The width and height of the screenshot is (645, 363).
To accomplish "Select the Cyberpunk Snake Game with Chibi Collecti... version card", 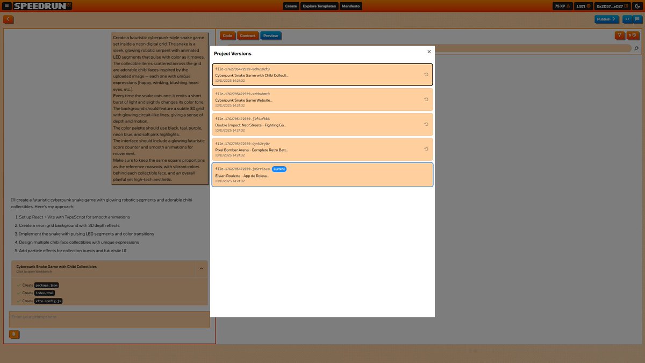I will click(322, 75).
